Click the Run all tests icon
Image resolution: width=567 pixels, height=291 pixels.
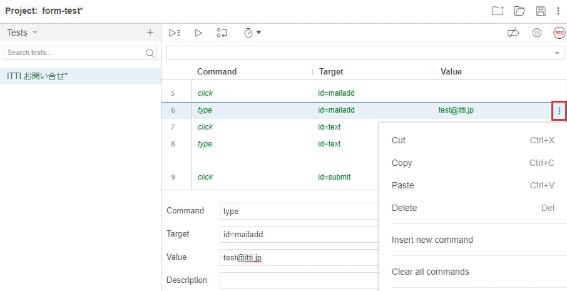(x=175, y=33)
